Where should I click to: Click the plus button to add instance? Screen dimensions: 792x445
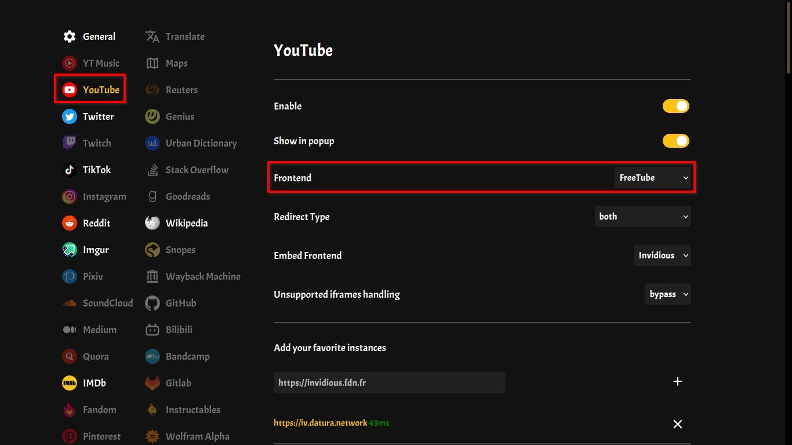pyautogui.click(x=677, y=381)
